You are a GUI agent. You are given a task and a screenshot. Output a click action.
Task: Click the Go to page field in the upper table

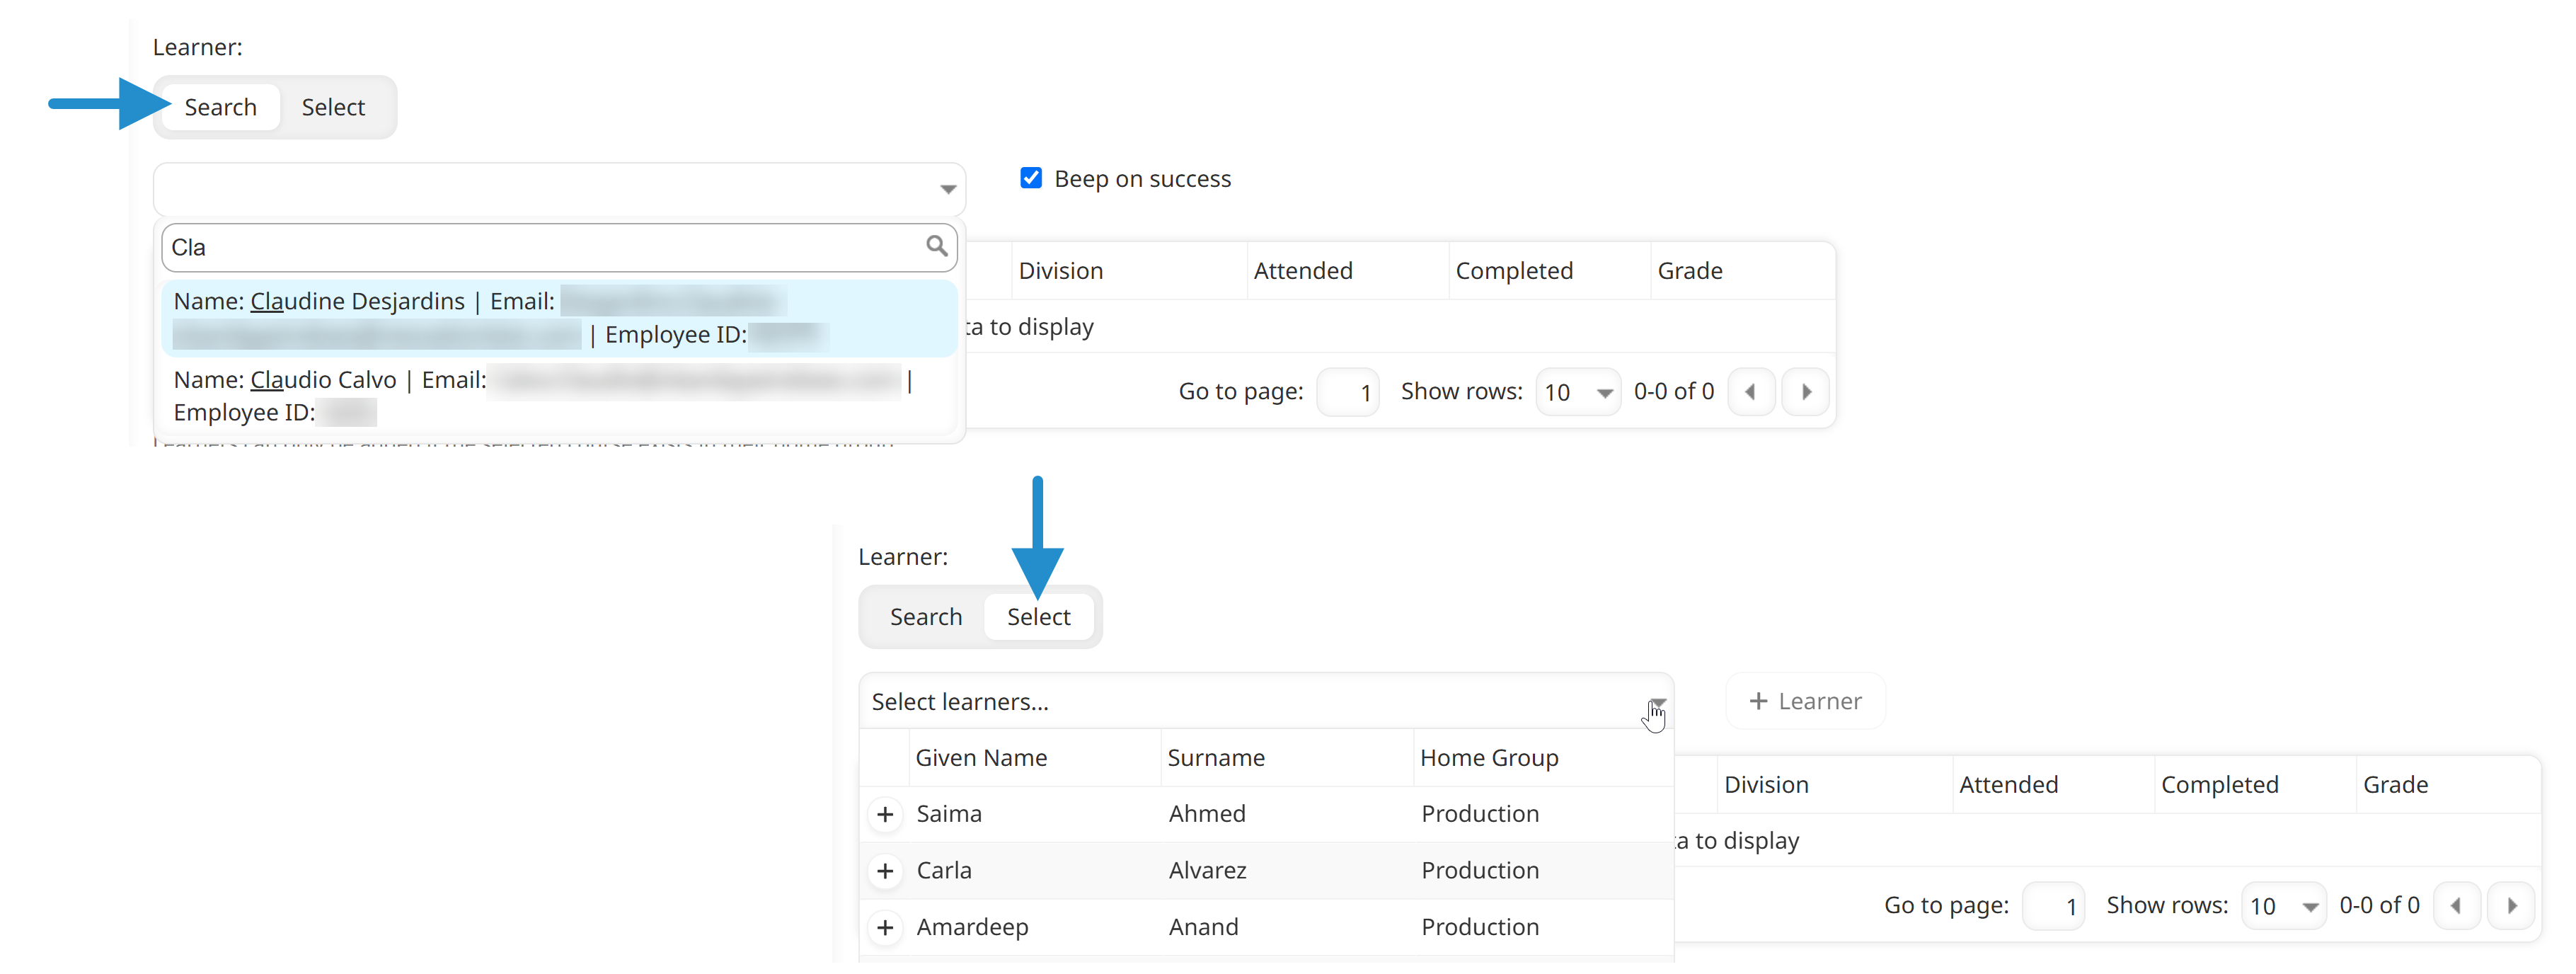coord(1348,392)
